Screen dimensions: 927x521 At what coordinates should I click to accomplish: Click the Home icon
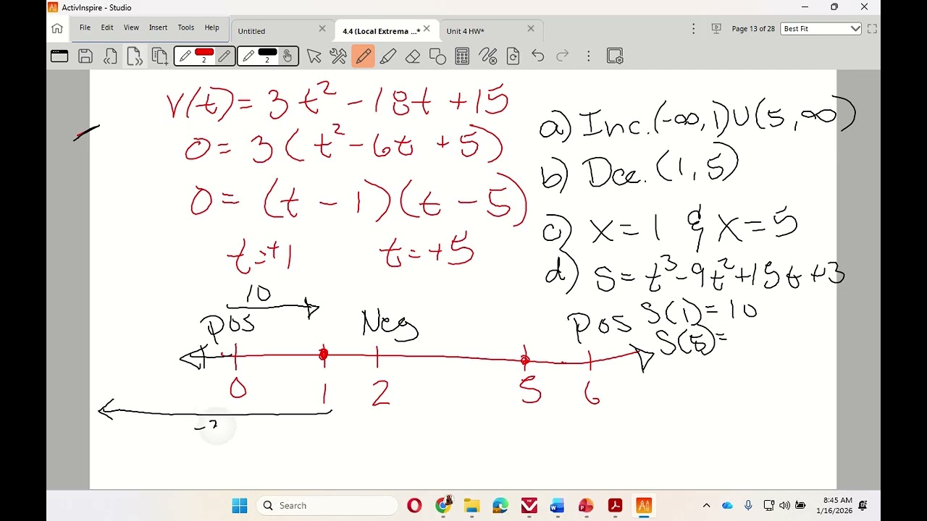57,29
